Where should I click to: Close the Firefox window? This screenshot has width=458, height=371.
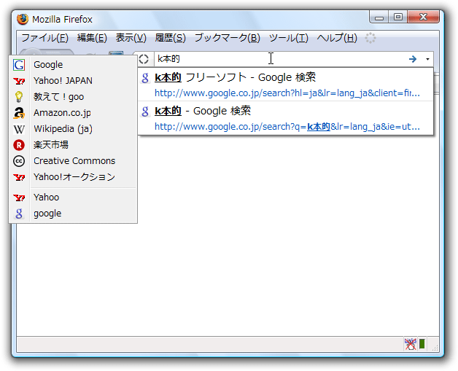pyautogui.click(x=423, y=17)
